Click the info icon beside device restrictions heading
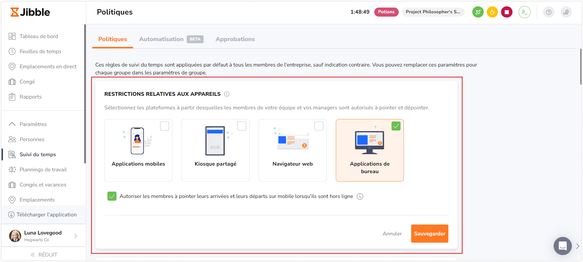This screenshot has height=262, width=583. [227, 94]
